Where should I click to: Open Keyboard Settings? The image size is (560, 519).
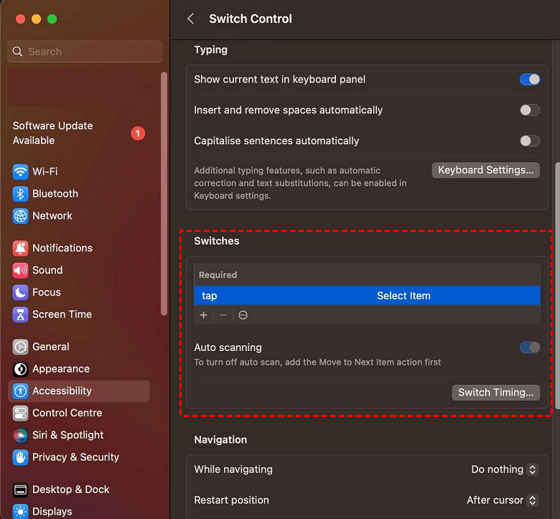point(486,170)
